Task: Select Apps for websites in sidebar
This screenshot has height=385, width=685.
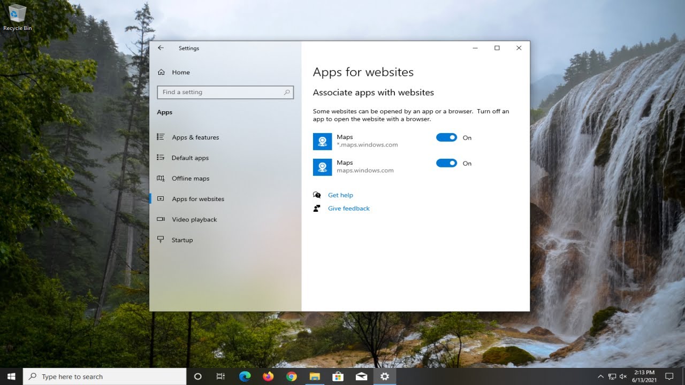Action: [x=198, y=199]
